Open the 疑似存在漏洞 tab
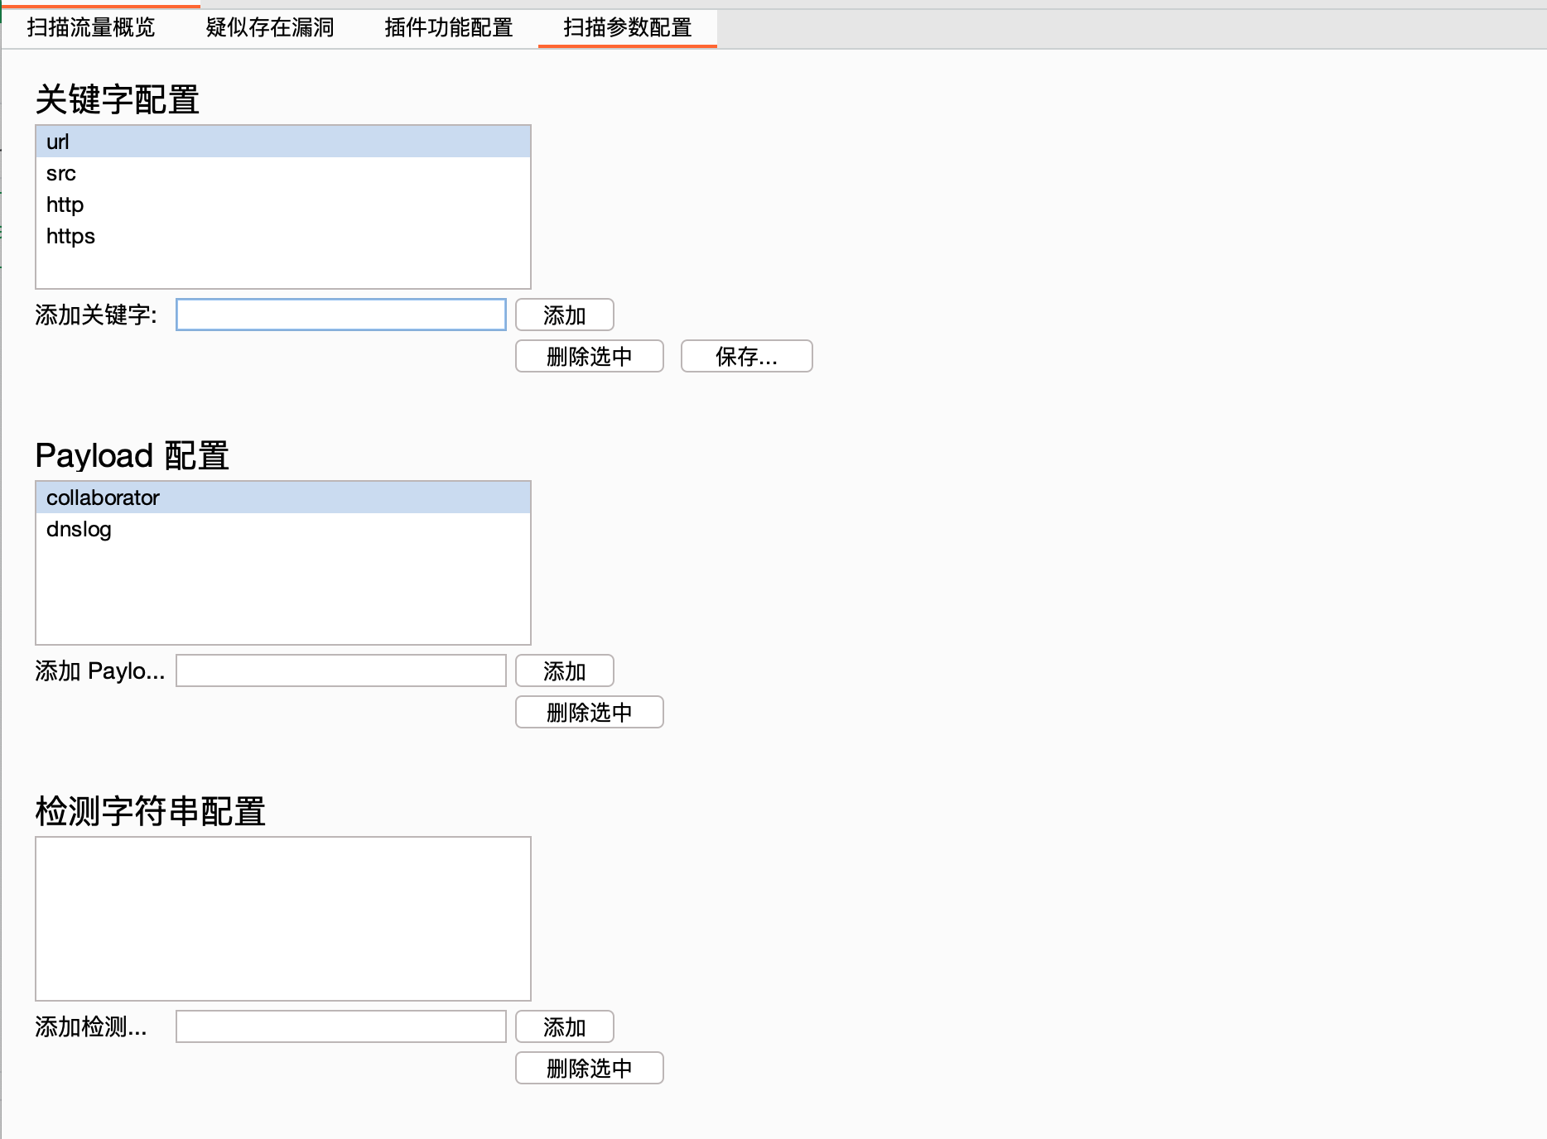1547x1139 pixels. [270, 28]
